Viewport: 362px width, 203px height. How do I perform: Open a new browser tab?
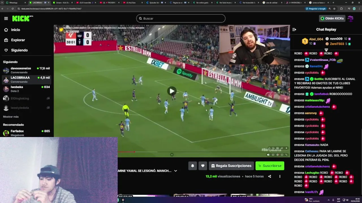(333, 3)
